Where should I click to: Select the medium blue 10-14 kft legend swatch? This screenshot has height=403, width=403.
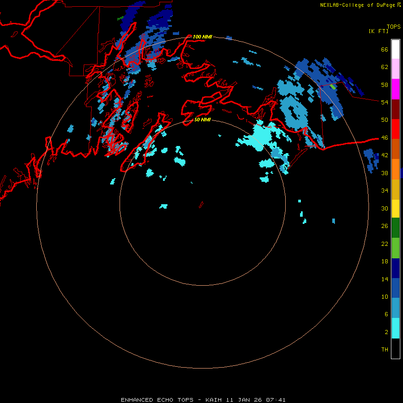(395, 288)
